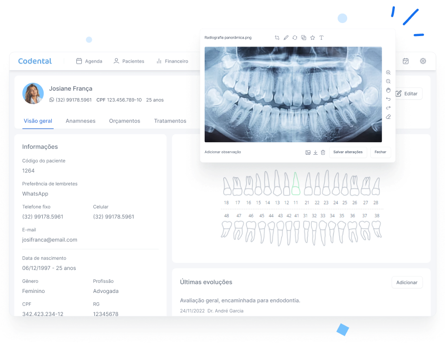The width and height of the screenshot is (445, 349).
Task: Switch to Orçamentos tab
Action: click(x=124, y=121)
